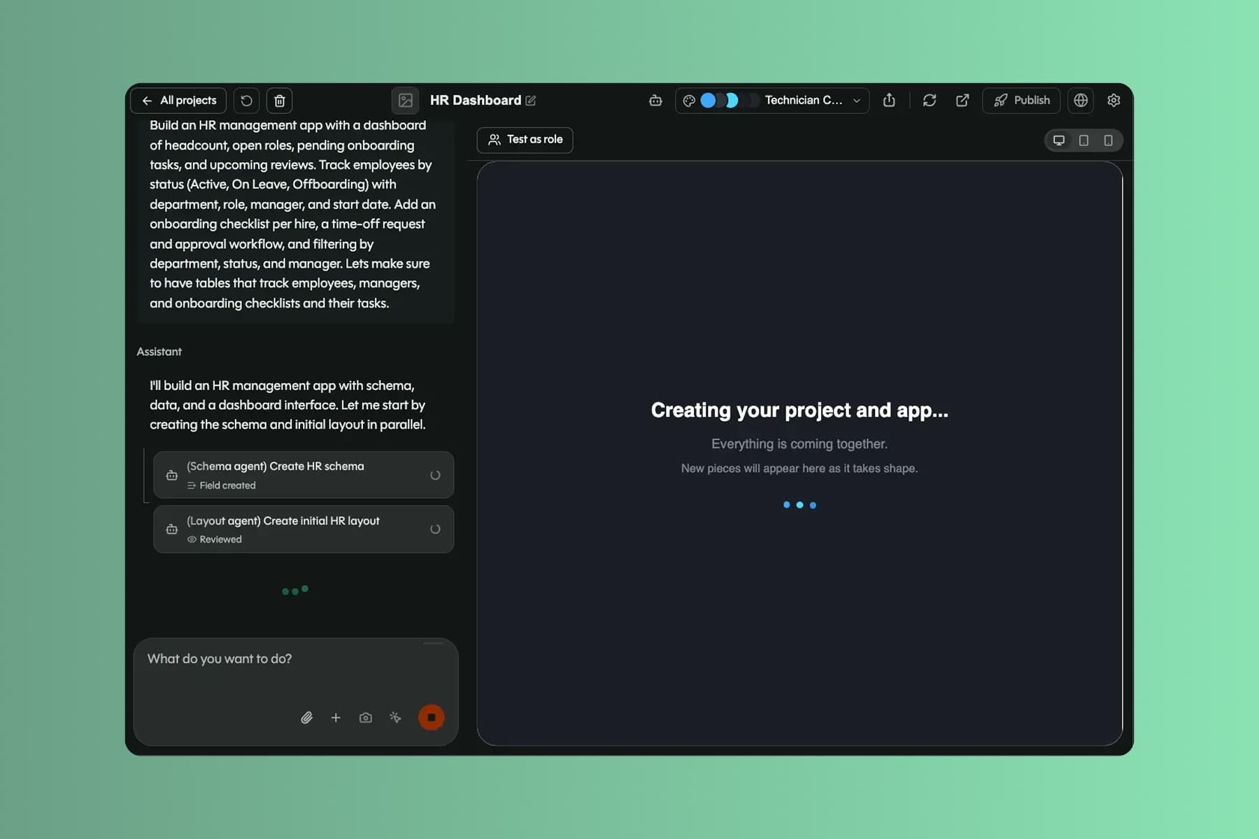Image resolution: width=1259 pixels, height=839 pixels.
Task: Click the palette icon in the theme selector
Action: coord(689,101)
